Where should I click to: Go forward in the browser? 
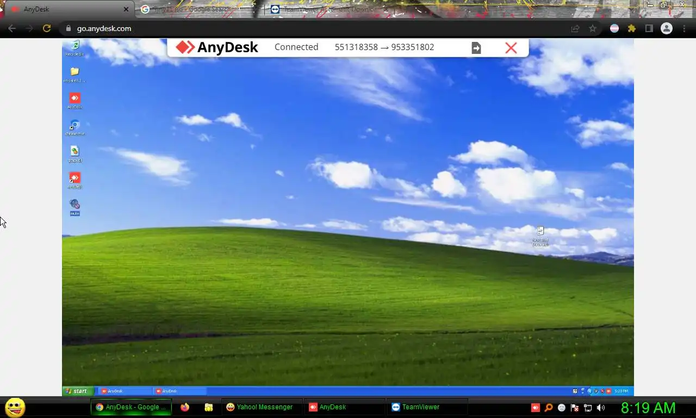click(29, 28)
